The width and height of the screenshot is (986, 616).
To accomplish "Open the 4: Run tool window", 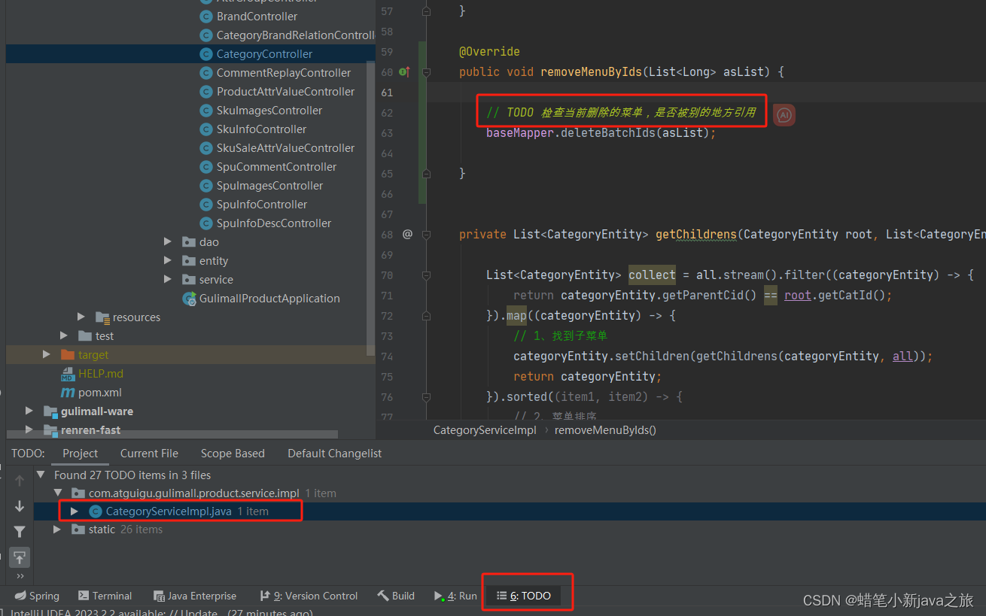I will [455, 596].
